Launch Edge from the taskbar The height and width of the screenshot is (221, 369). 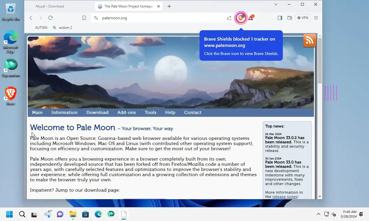tap(98, 214)
